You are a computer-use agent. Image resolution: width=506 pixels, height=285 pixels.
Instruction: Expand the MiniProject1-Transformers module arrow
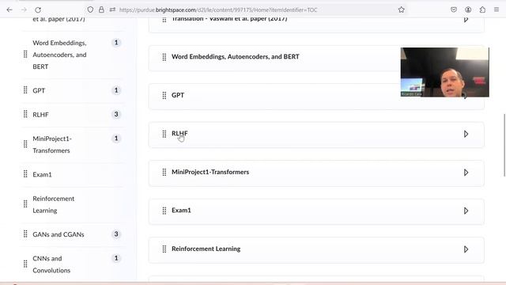(466, 173)
